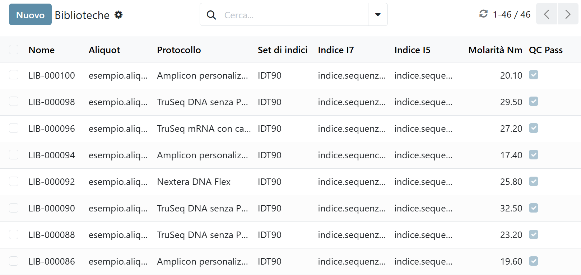Click QC Pass checkmark for LIB-000092

(534, 181)
